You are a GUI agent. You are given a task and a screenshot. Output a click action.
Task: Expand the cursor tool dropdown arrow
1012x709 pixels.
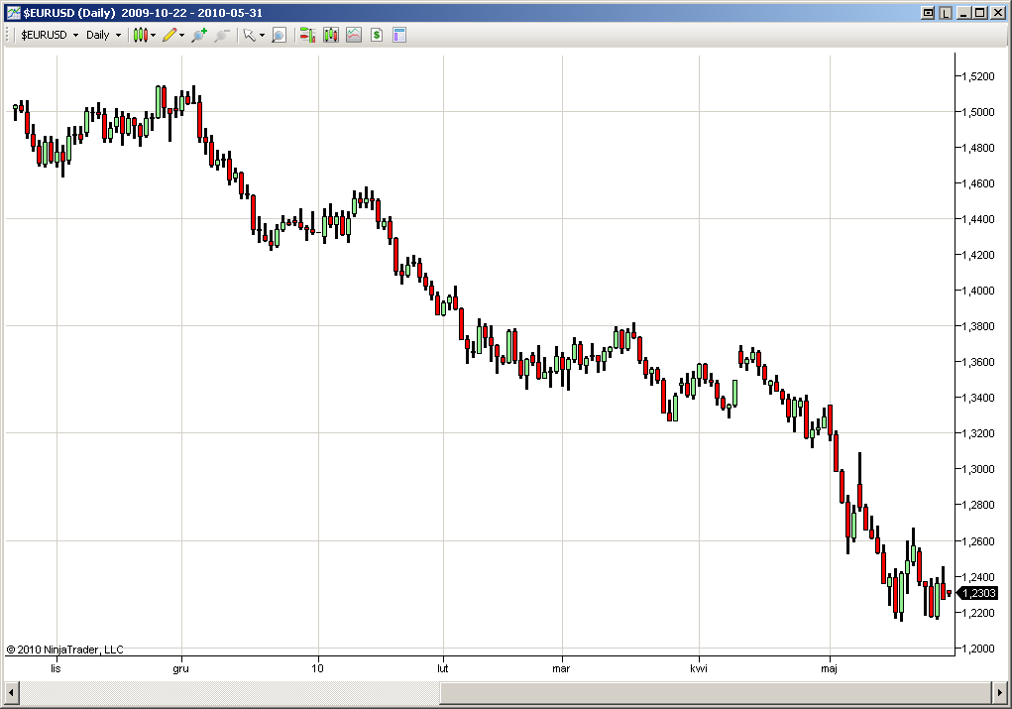click(x=261, y=35)
